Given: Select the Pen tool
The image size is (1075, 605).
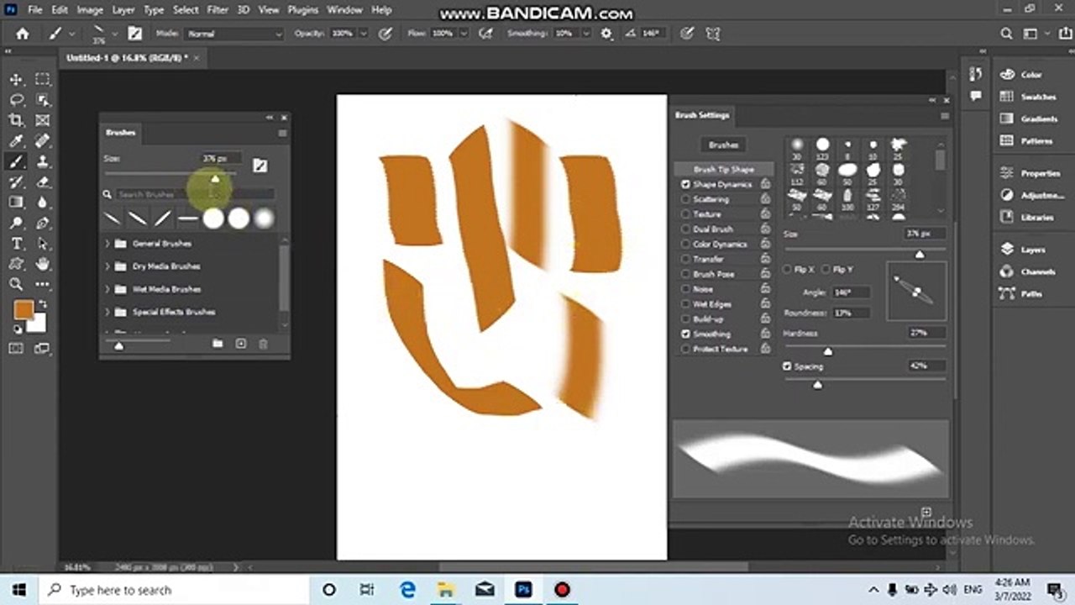Looking at the screenshot, I should (42, 224).
